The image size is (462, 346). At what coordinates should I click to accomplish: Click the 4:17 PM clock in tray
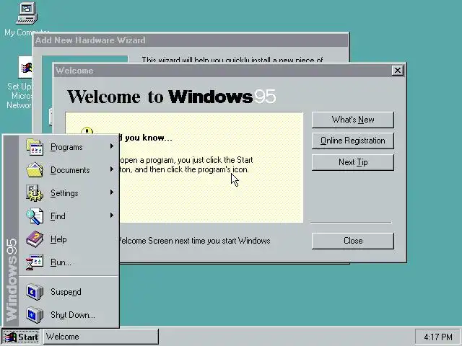pos(438,337)
